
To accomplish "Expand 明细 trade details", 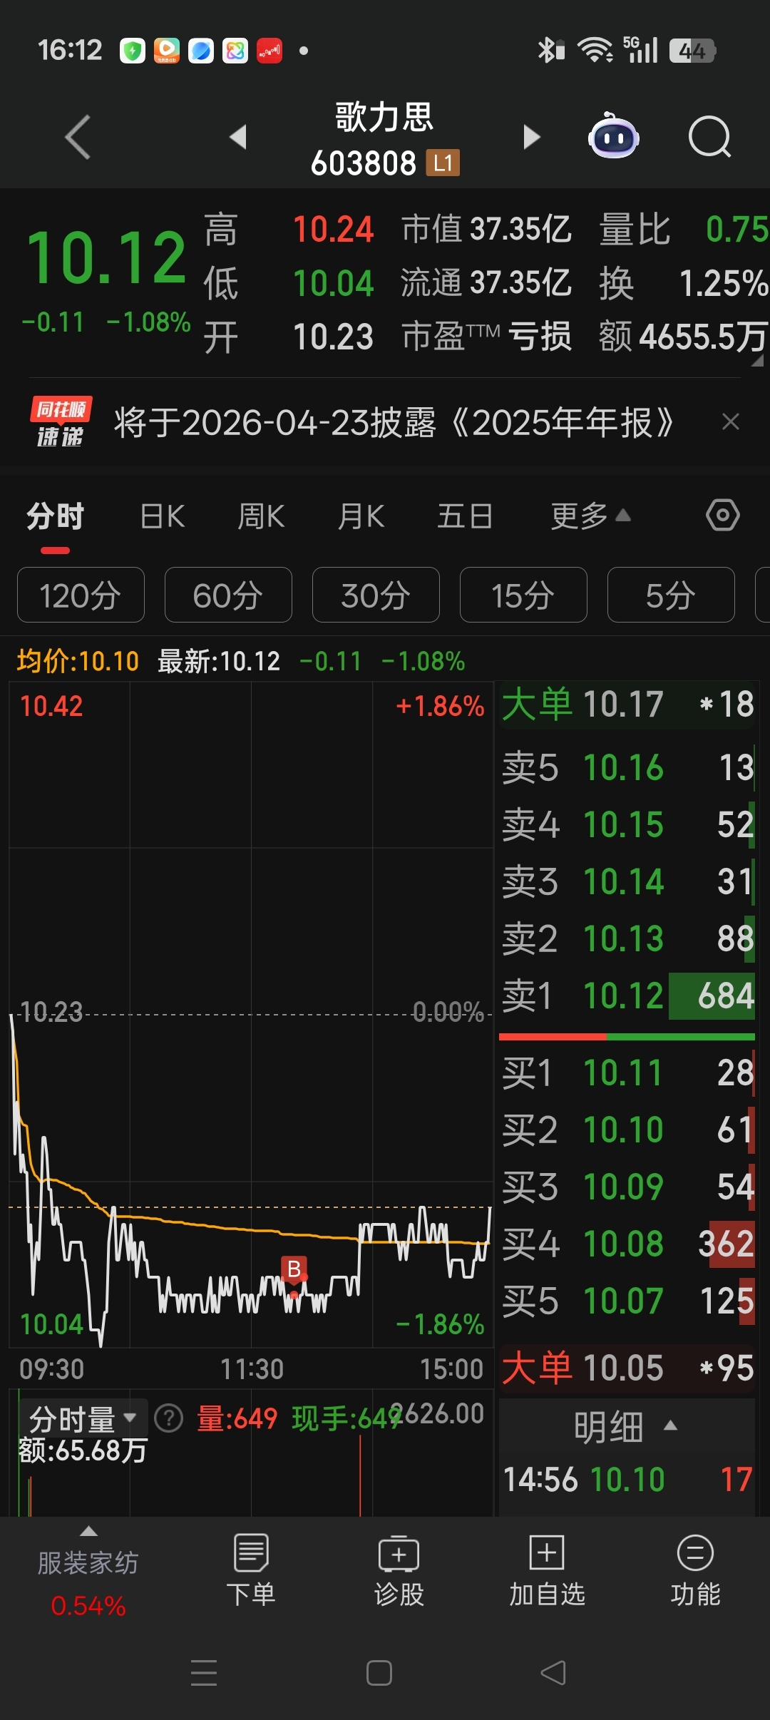I will point(627,1427).
